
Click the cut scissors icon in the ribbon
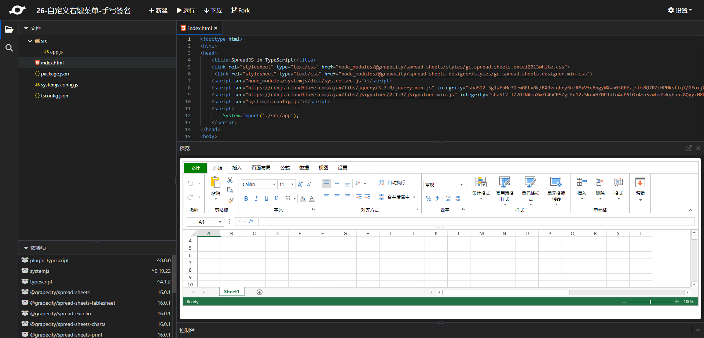pyautogui.click(x=230, y=180)
